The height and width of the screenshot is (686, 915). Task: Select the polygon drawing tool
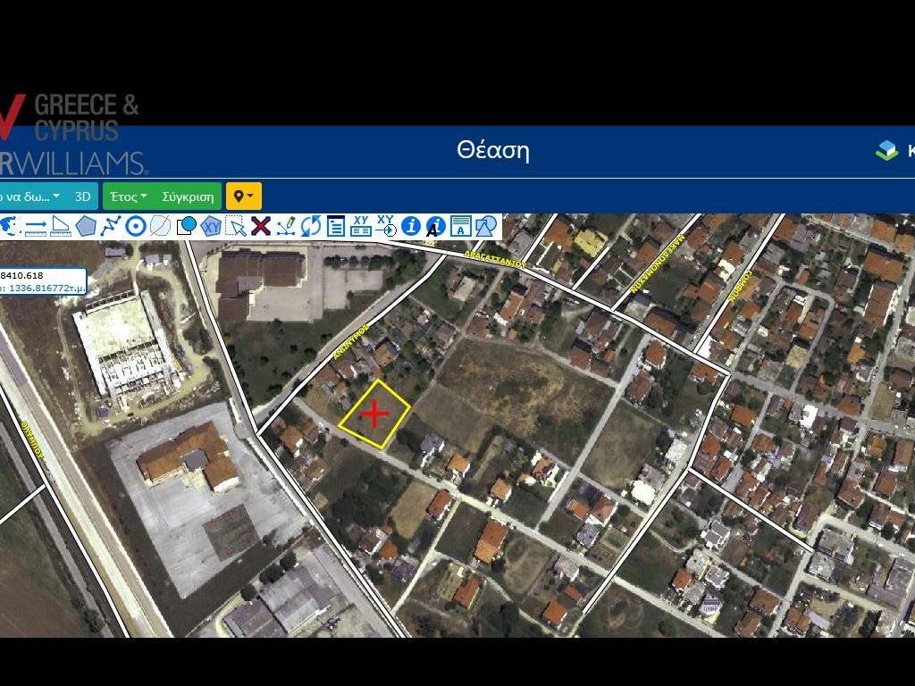click(x=86, y=226)
